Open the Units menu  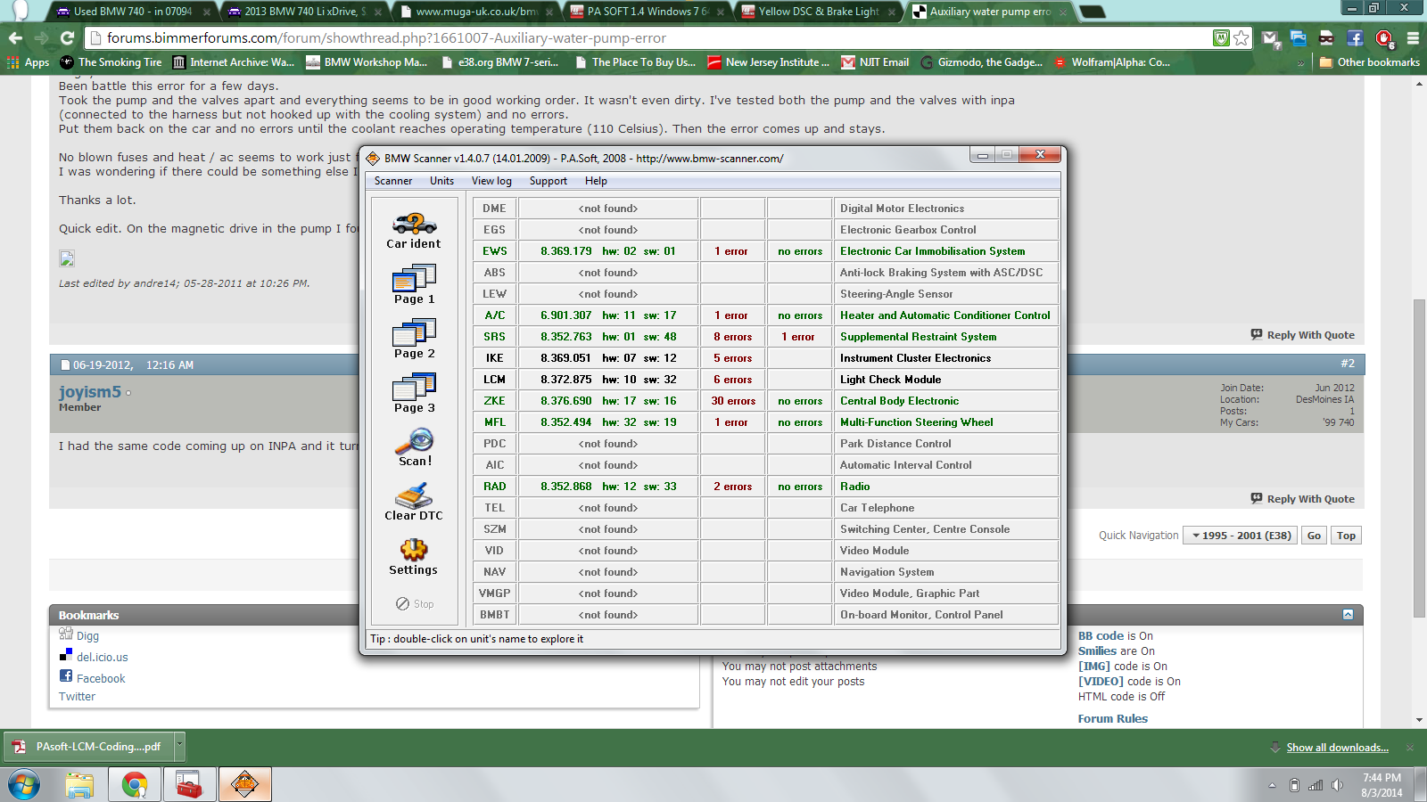(441, 181)
